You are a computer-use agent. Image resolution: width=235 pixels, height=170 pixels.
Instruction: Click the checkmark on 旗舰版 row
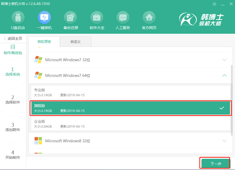pos(222,107)
